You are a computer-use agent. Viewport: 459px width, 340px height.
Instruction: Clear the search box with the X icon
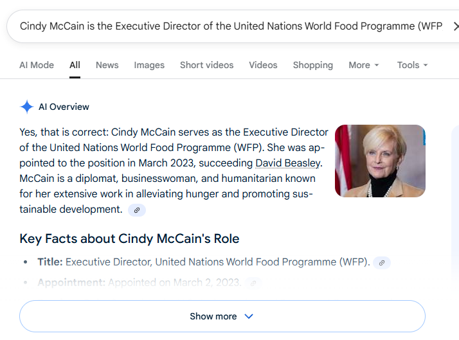point(456,26)
